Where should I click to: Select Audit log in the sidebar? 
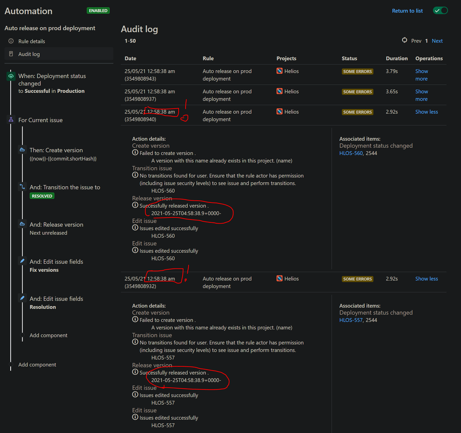(x=29, y=54)
